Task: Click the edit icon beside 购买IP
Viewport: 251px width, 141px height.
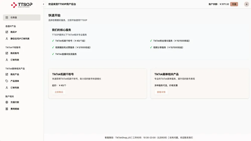Action: point(7,32)
